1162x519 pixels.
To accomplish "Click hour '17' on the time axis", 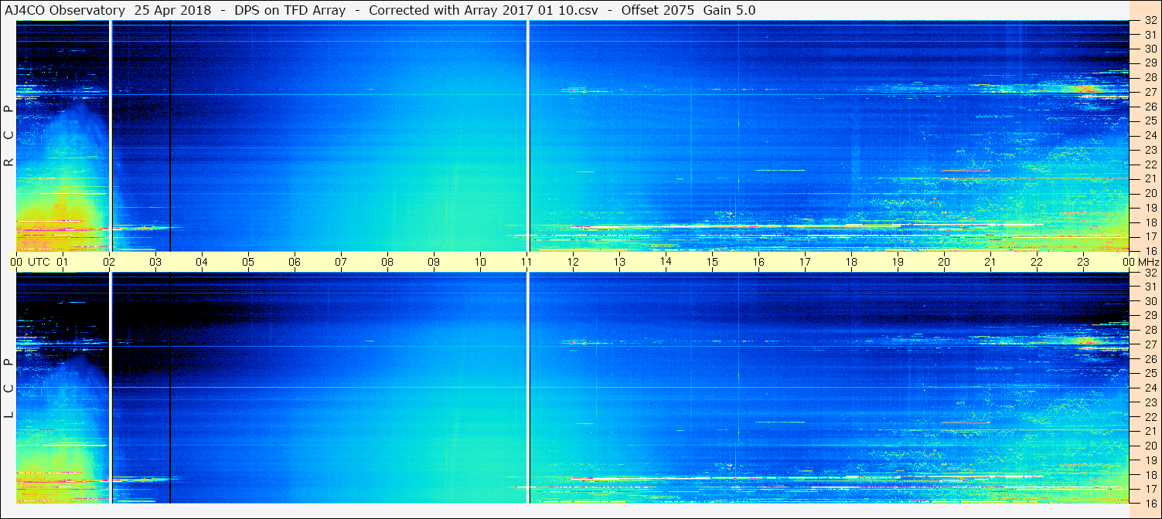I will point(805,262).
